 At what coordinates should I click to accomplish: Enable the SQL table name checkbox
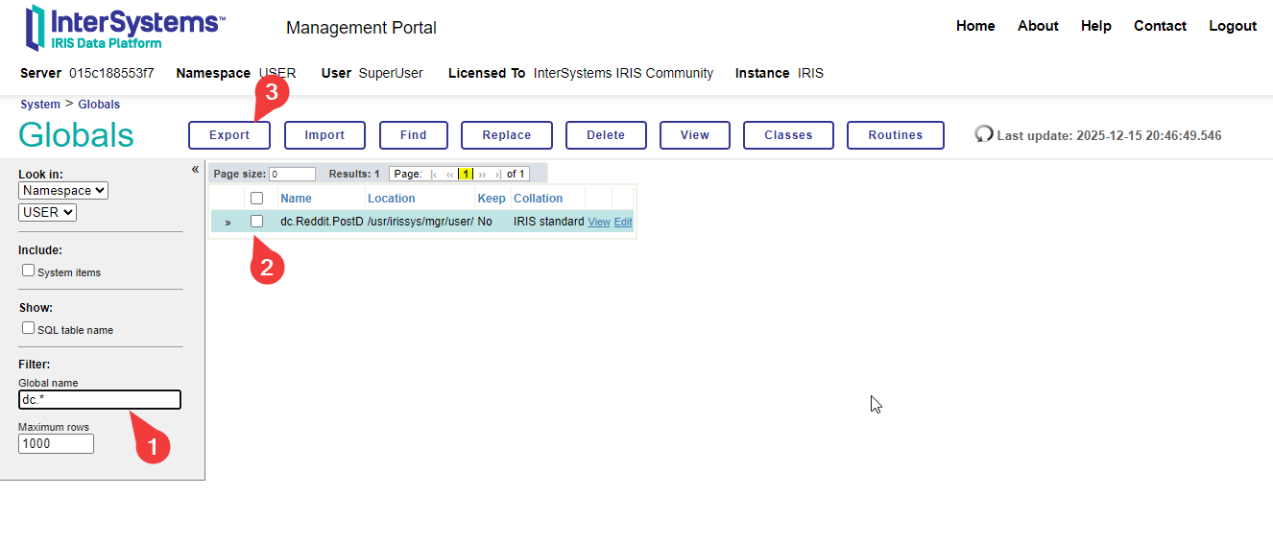[28, 328]
